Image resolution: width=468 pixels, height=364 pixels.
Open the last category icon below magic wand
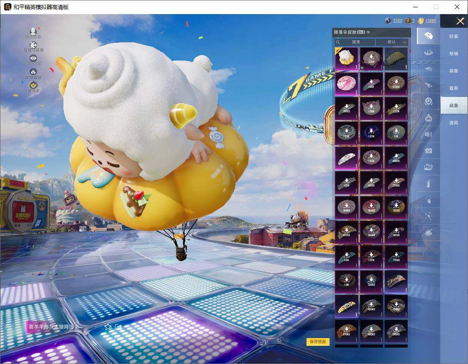[x=428, y=232]
